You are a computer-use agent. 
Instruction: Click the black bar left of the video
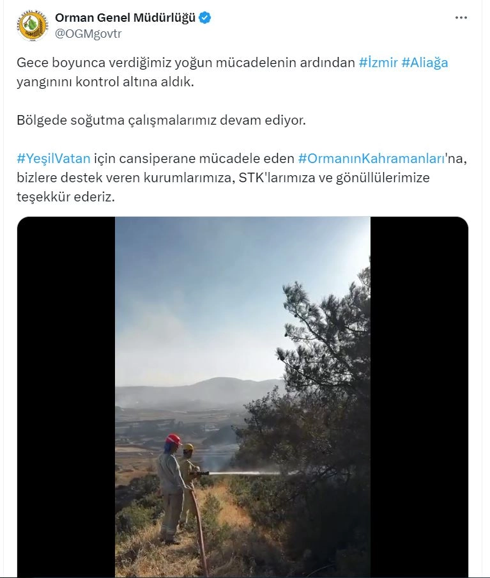click(66, 396)
